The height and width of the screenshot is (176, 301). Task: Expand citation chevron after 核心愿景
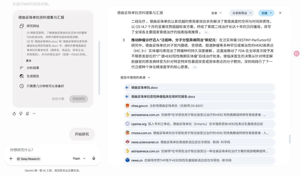click(195, 67)
